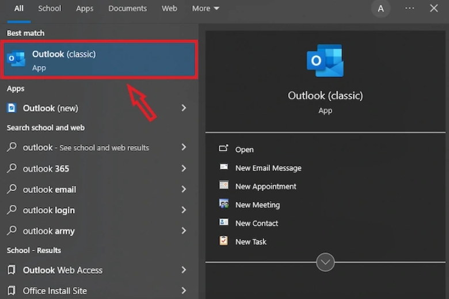The height and width of the screenshot is (299, 449).
Task: Open the three-dot options menu
Action: pos(409,8)
